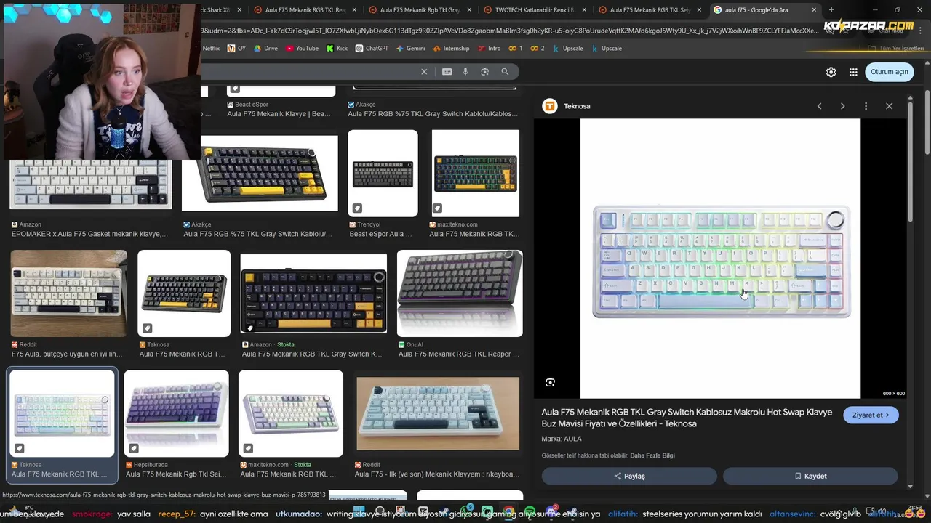
Task: Click the magnifier search button
Action: pyautogui.click(x=505, y=71)
